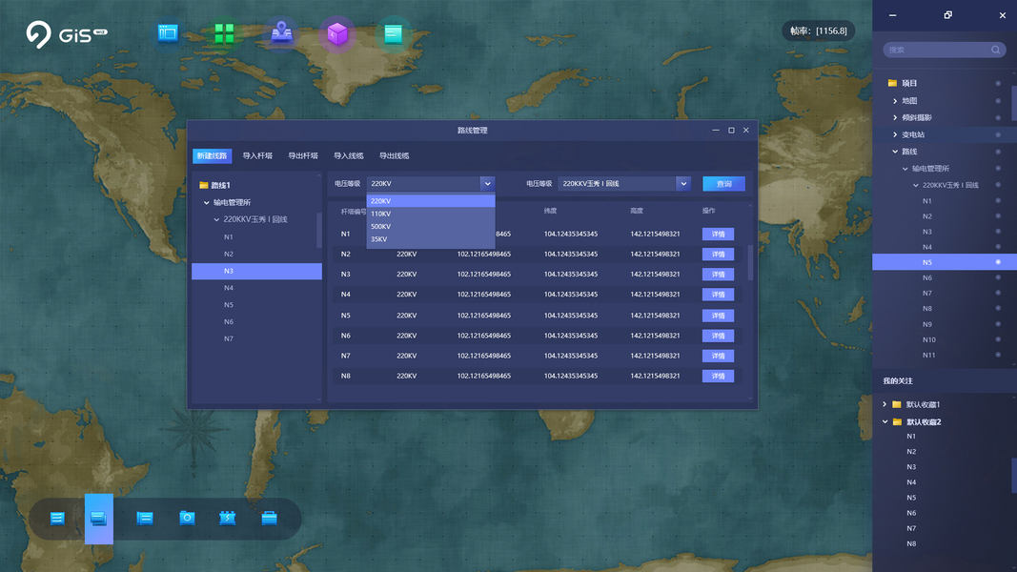Viewport: 1017px width, 572px height.
Task: Open the map location pin icon in top toolbar
Action: (x=281, y=32)
